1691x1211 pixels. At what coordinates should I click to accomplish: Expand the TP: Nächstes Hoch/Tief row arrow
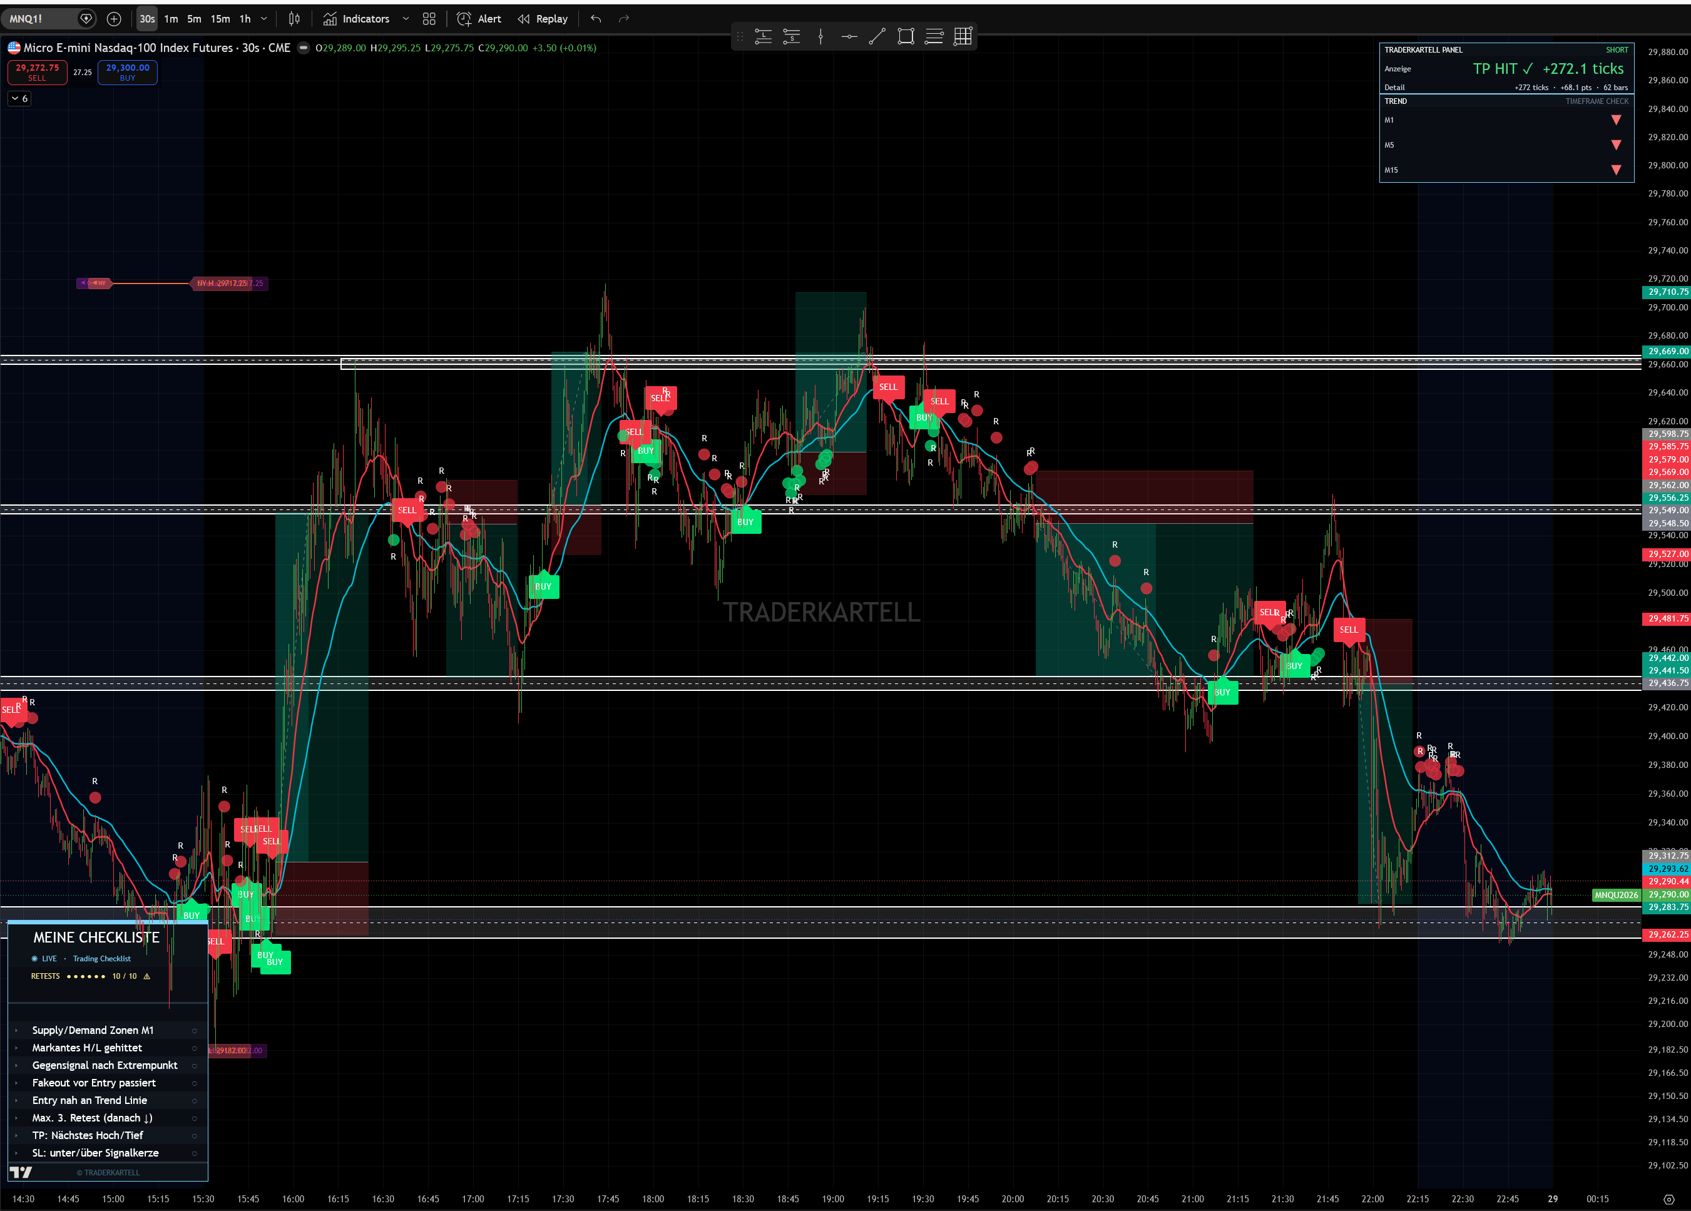(16, 1136)
